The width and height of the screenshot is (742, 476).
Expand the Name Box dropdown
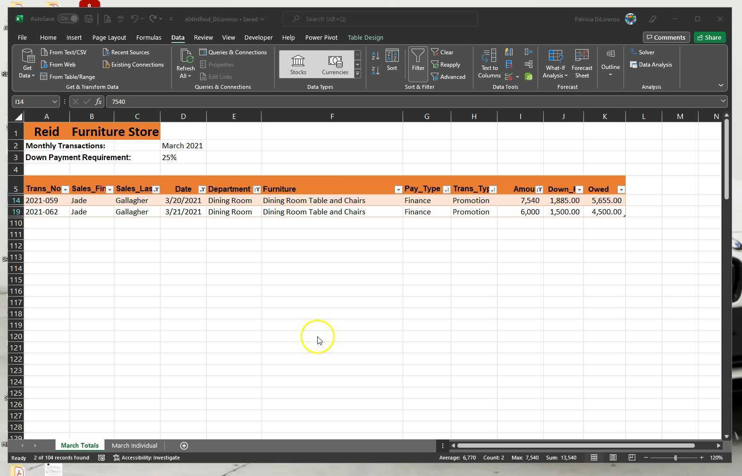click(54, 102)
